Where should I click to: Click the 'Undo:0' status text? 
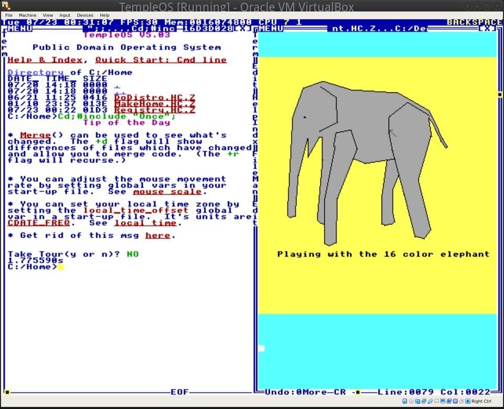(283, 392)
